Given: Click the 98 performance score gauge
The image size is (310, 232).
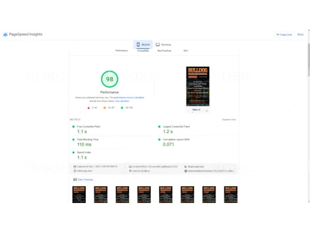Looking at the screenshot, I should coord(109,79).
